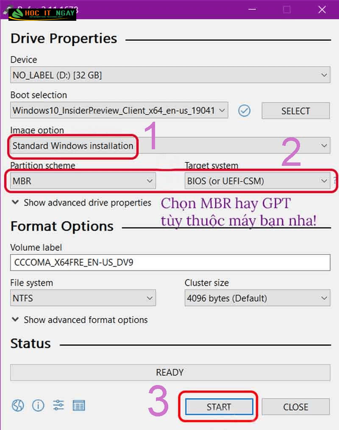Open the Partition scheme MBR dropdown
Image resolution: width=339 pixels, height=430 pixels.
point(83,181)
